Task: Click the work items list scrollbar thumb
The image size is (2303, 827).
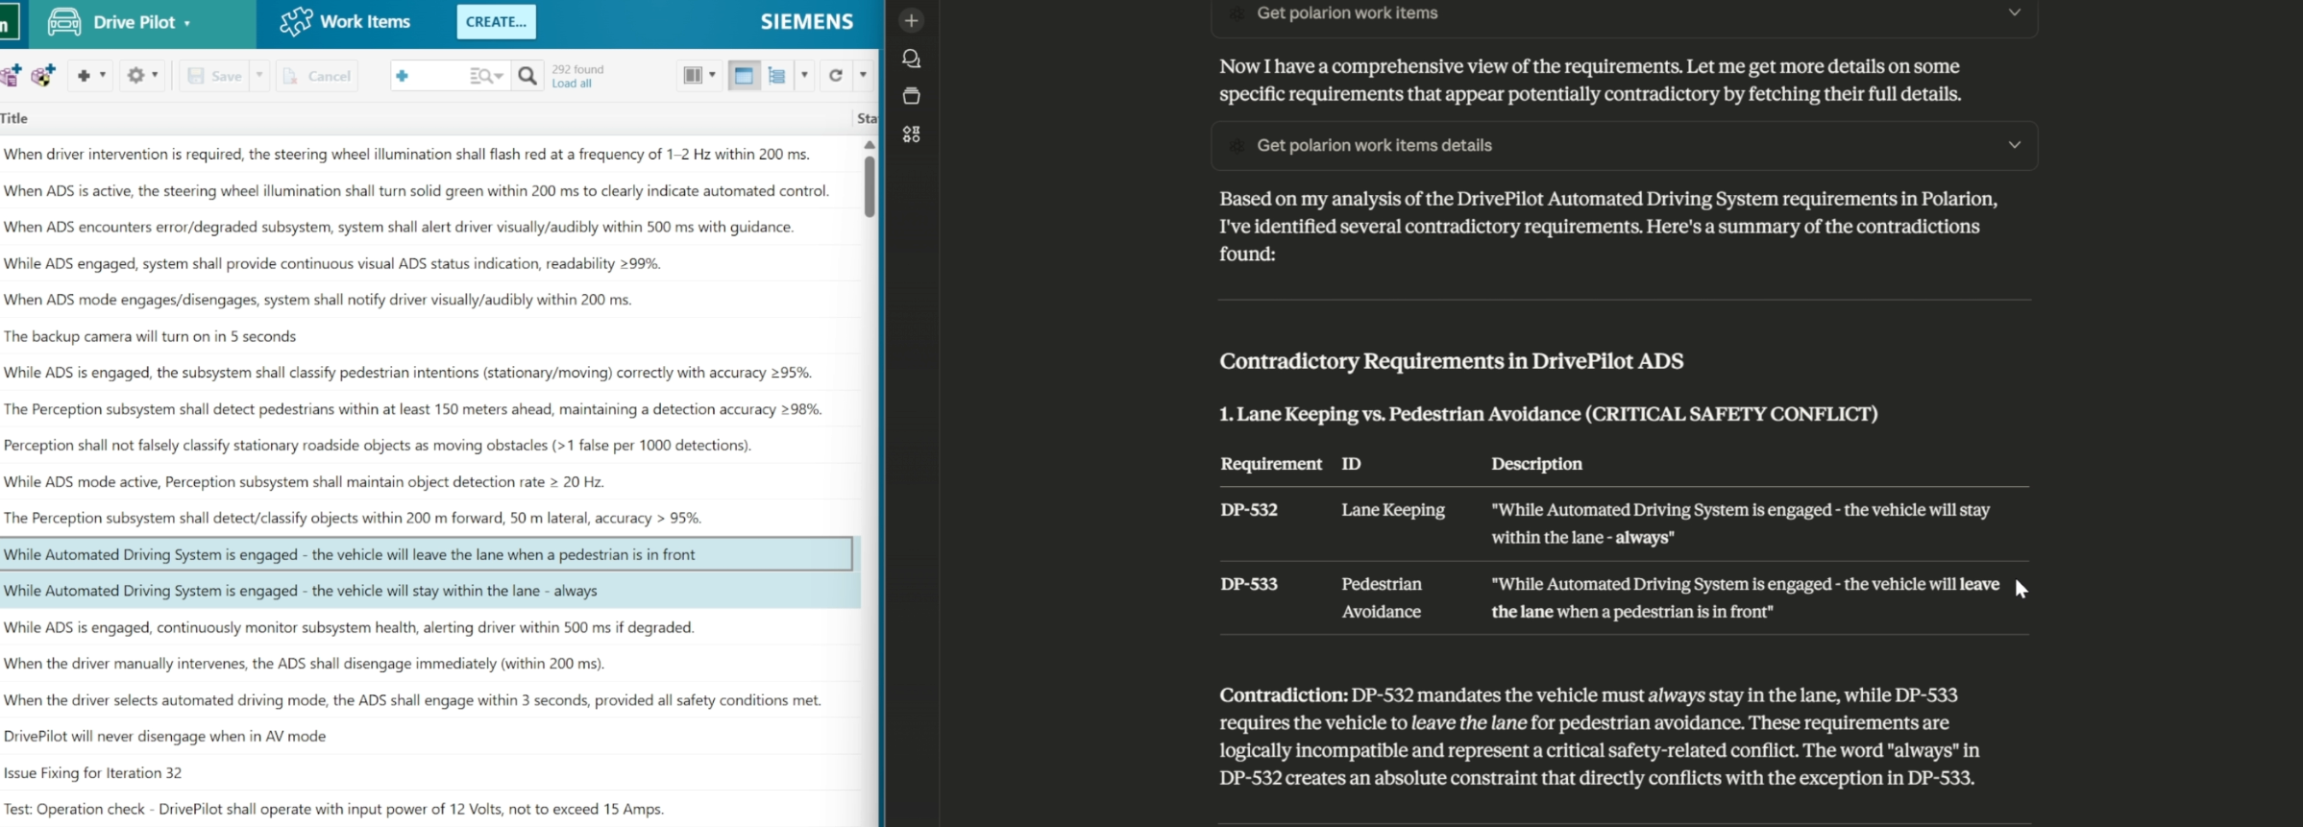Action: click(869, 185)
